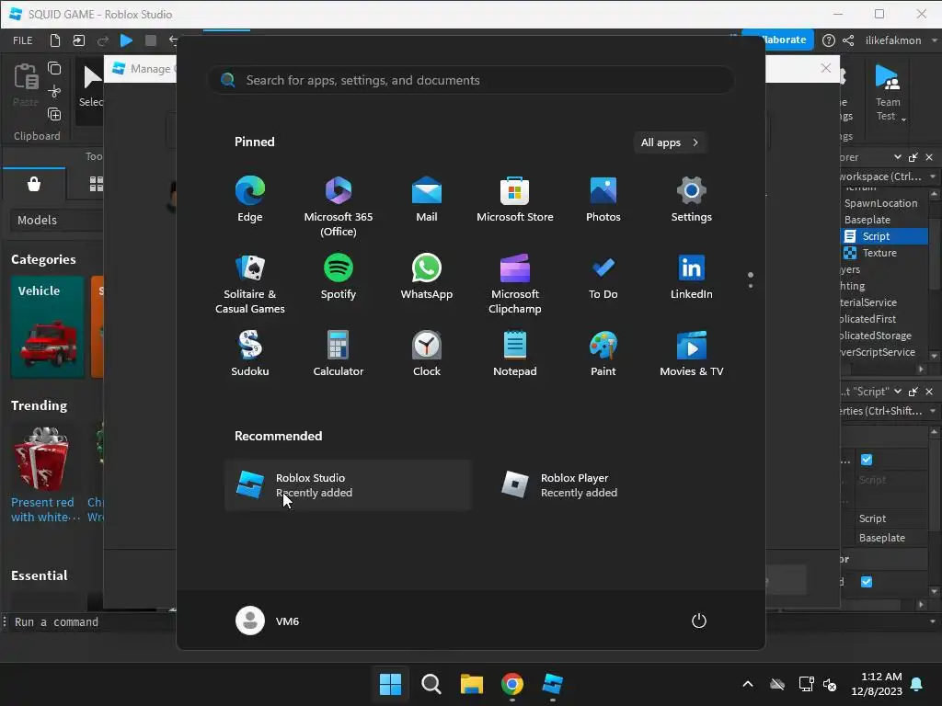Screen dimensions: 942x706
Task: Open the Present red trending item
Action: click(x=43, y=474)
